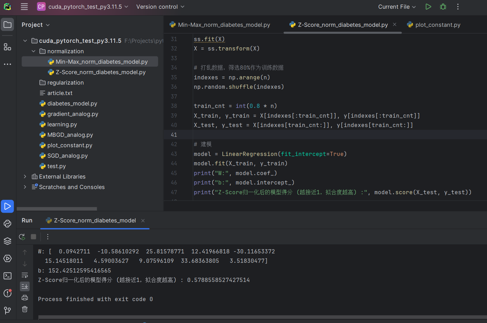Jump up the stack trace arrow
Image resolution: width=487 pixels, height=323 pixels.
[x=25, y=252]
